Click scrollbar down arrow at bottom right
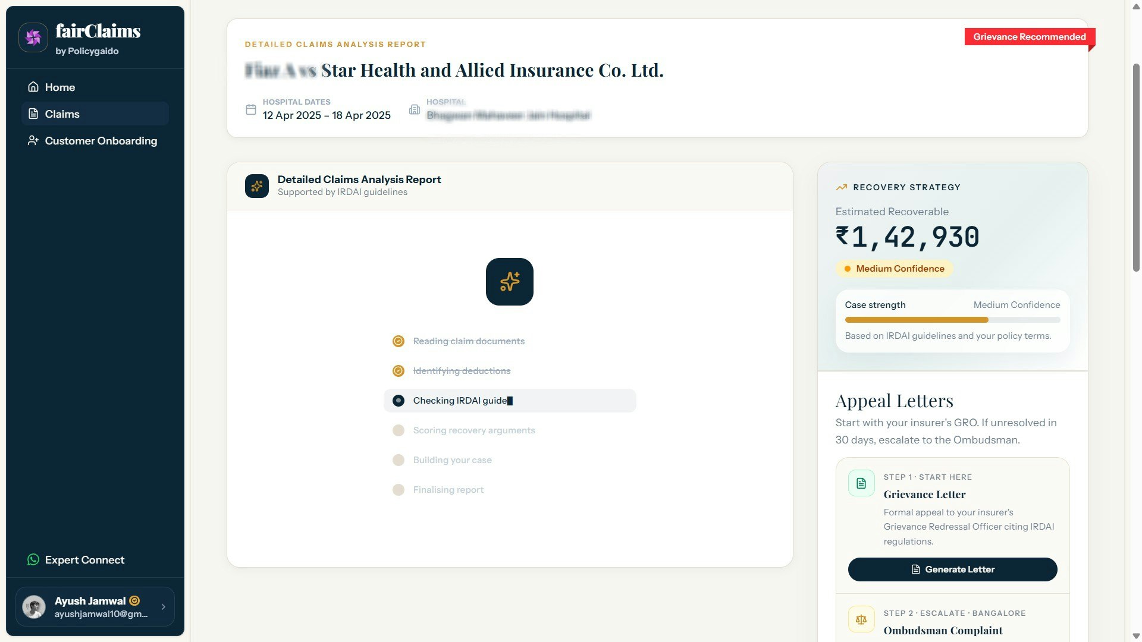Screen dimensions: 1142x642 coord(1136,636)
